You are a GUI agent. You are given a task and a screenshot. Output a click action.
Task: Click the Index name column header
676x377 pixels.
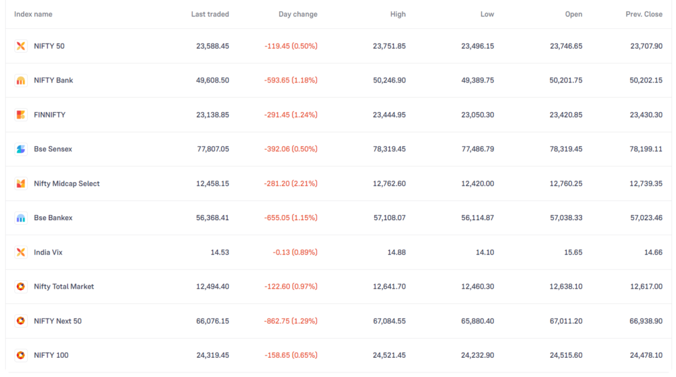coord(33,14)
